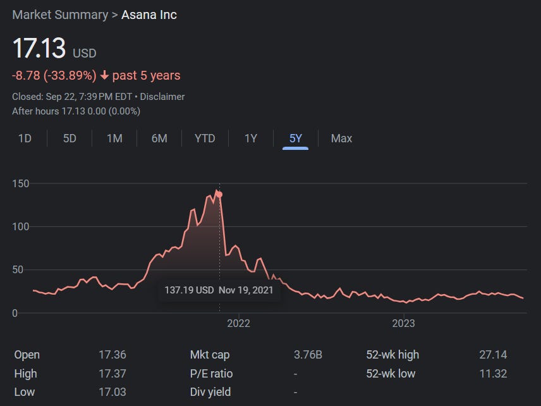Click the 52-wk high value 27.14
Screen dimensions: 541x406
point(493,355)
